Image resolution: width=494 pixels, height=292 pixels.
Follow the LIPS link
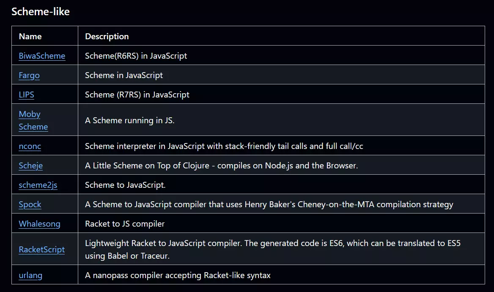pos(27,95)
